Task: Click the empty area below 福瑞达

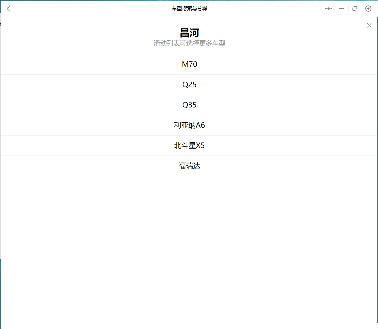Action: coord(189,246)
